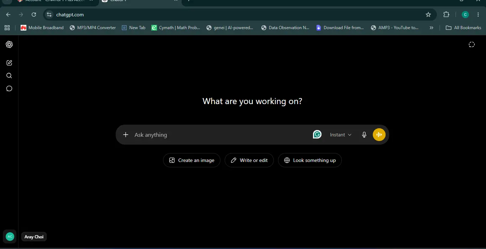Open search chats magnifier icon
The width and height of the screenshot is (486, 249).
pos(9,76)
